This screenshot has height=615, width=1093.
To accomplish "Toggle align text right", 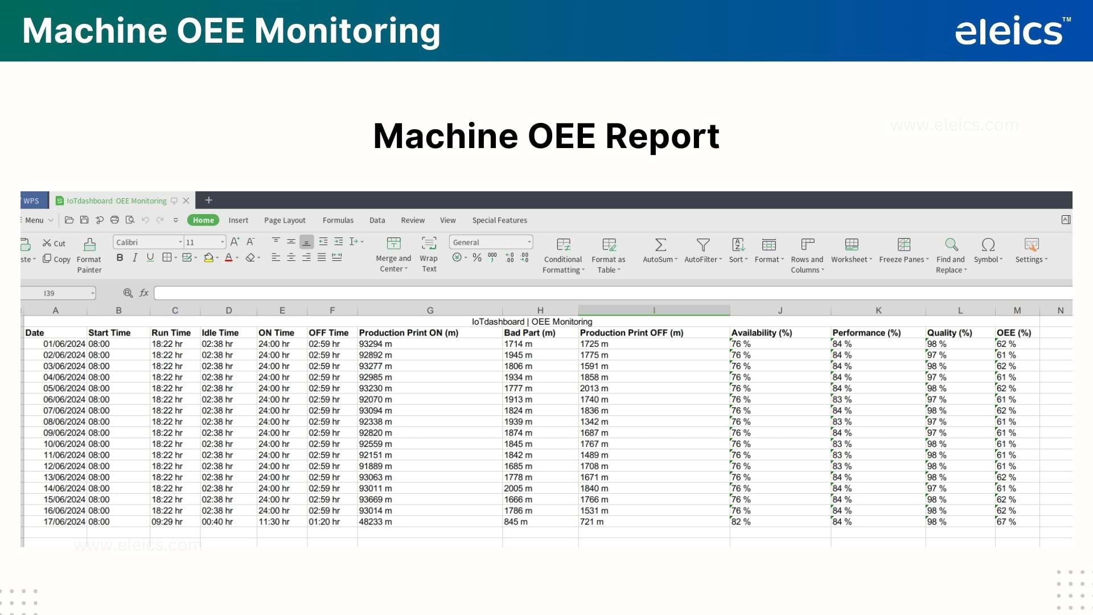I will [x=306, y=257].
